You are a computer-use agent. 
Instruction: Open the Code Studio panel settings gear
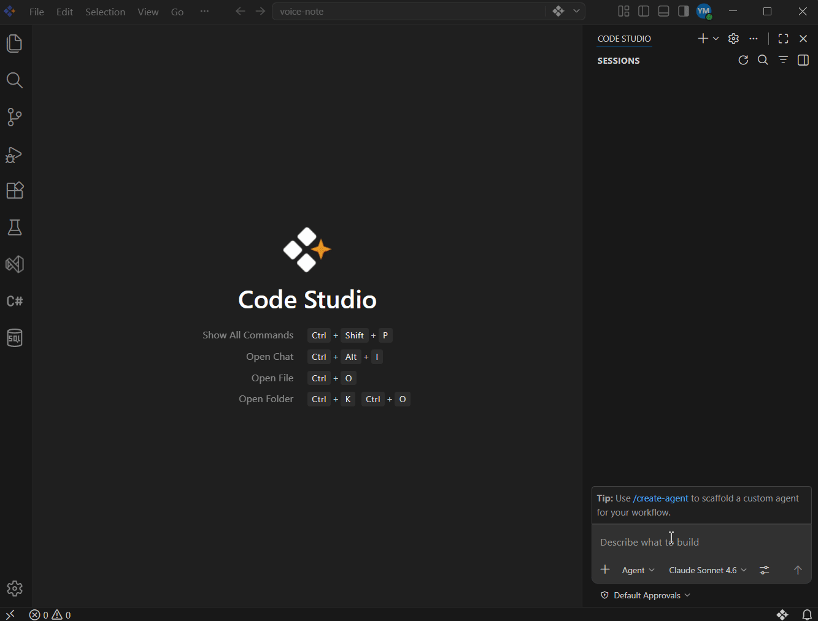coord(733,39)
